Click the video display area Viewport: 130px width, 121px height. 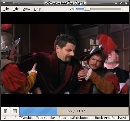[x=65, y=59]
